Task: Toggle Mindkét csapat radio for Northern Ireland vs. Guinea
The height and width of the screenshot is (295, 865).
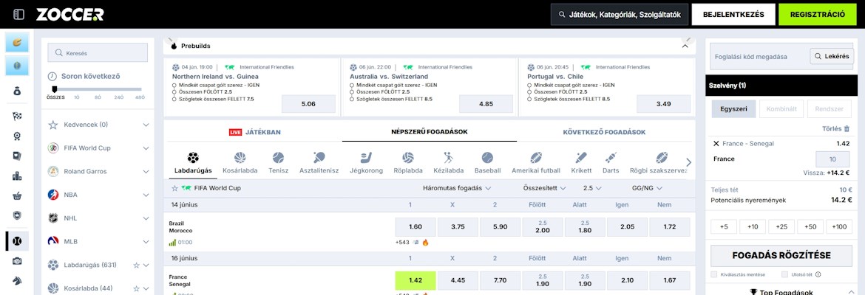Action: pos(175,86)
